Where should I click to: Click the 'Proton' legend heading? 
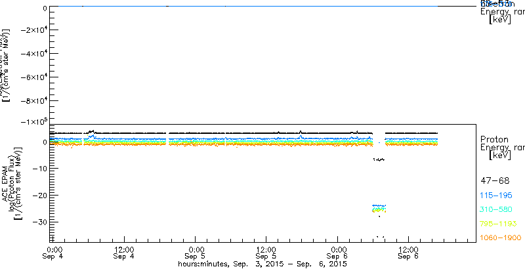point(495,139)
